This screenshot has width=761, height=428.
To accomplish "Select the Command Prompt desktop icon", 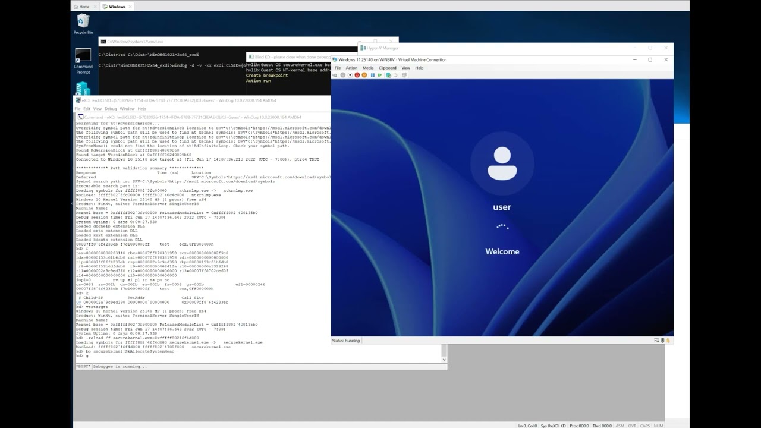I will (x=83, y=61).
